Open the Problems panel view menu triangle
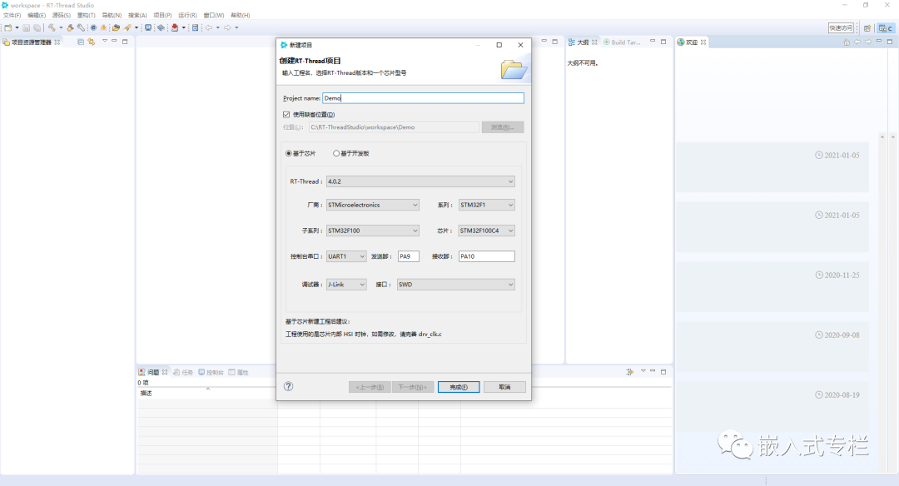The height and width of the screenshot is (486, 899). (643, 371)
